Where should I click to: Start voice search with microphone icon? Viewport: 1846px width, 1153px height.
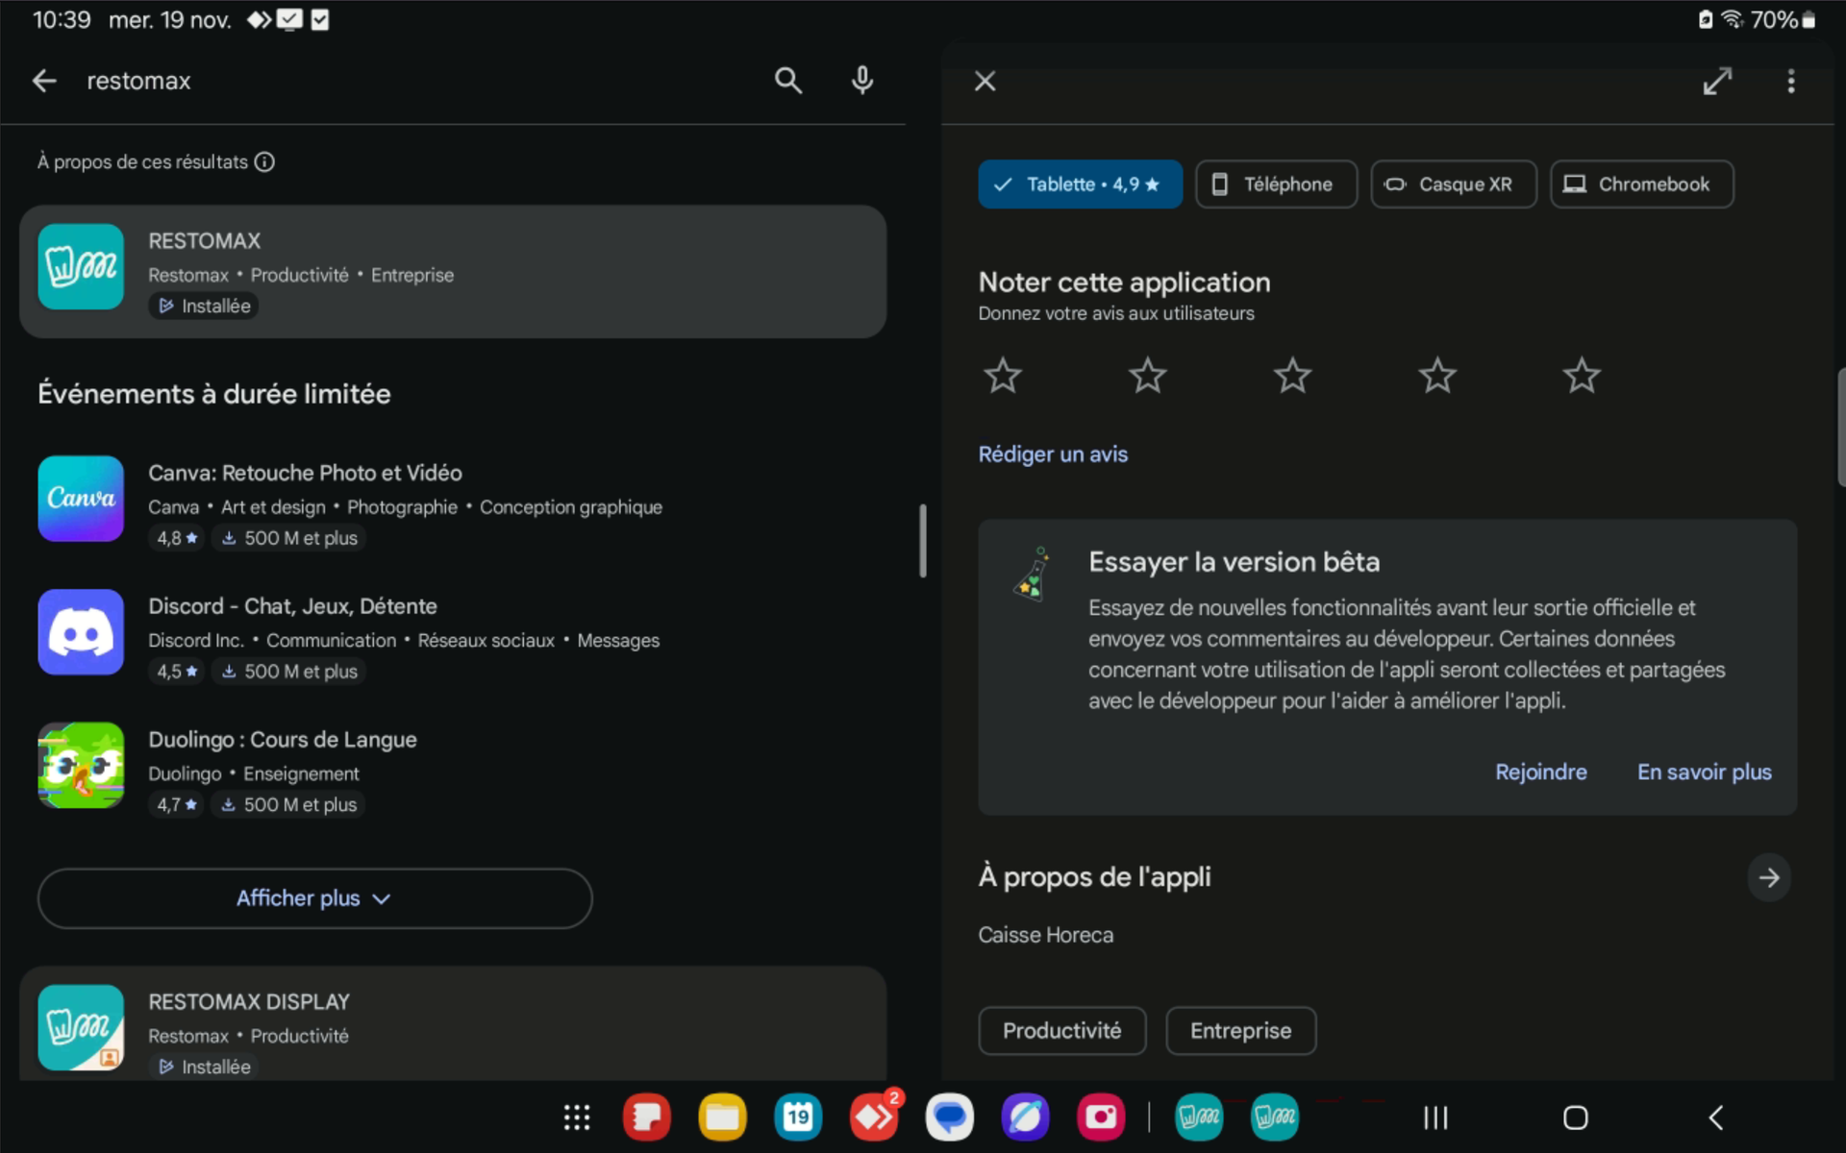click(862, 81)
